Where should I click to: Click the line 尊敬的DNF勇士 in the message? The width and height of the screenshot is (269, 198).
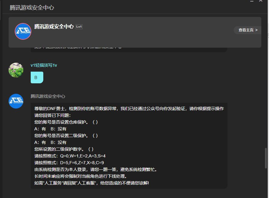click(129, 109)
